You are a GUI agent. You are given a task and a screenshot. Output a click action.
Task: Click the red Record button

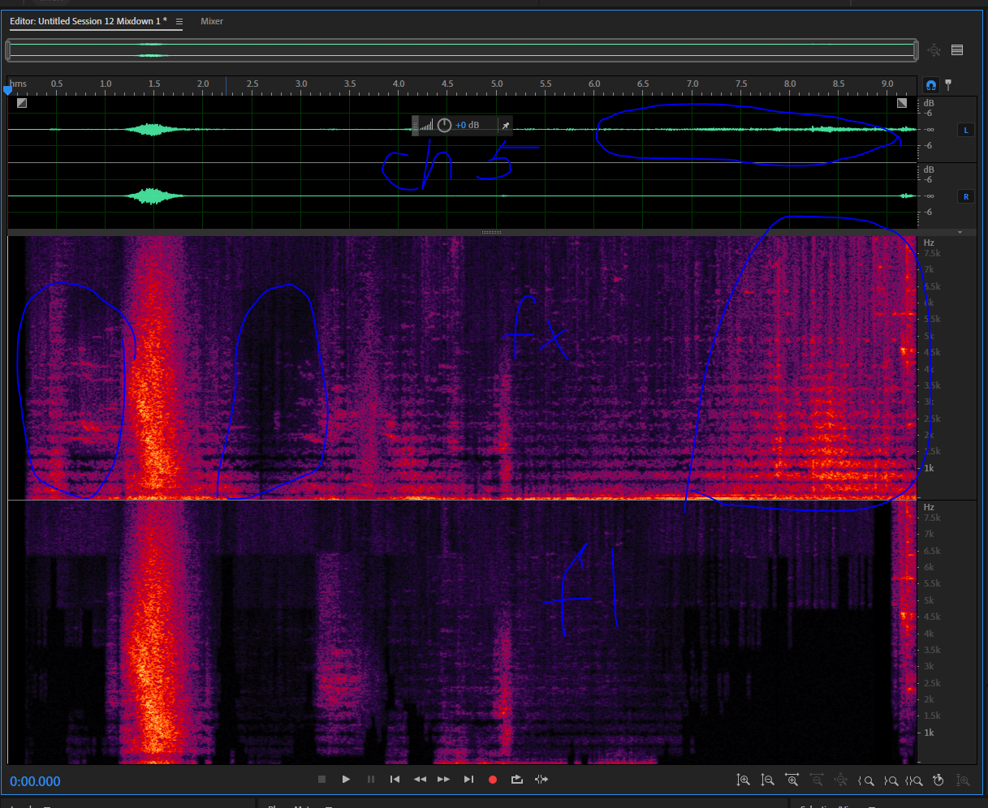[492, 780]
